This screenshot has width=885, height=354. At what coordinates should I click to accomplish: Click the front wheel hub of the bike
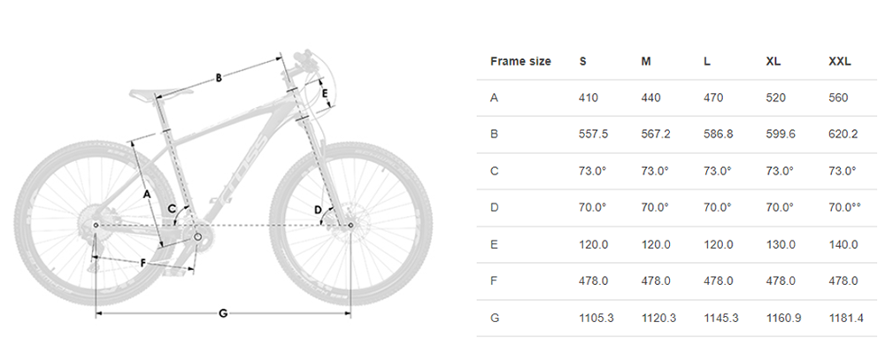point(350,226)
